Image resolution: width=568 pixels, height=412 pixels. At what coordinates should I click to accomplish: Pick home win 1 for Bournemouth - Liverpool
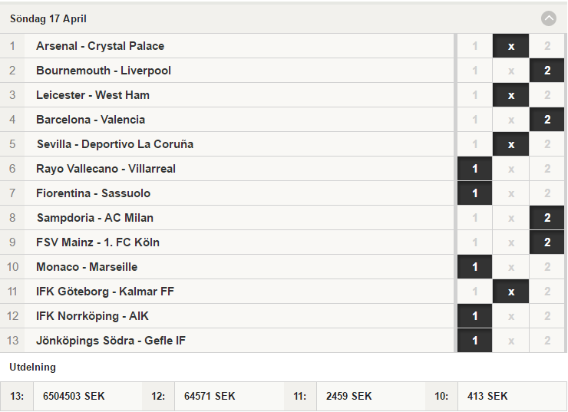click(474, 71)
